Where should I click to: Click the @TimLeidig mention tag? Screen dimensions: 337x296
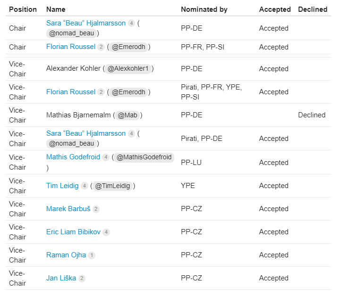pyautogui.click(x=112, y=186)
